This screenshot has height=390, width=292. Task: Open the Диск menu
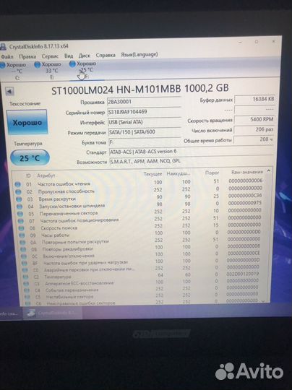pyautogui.click(x=84, y=56)
